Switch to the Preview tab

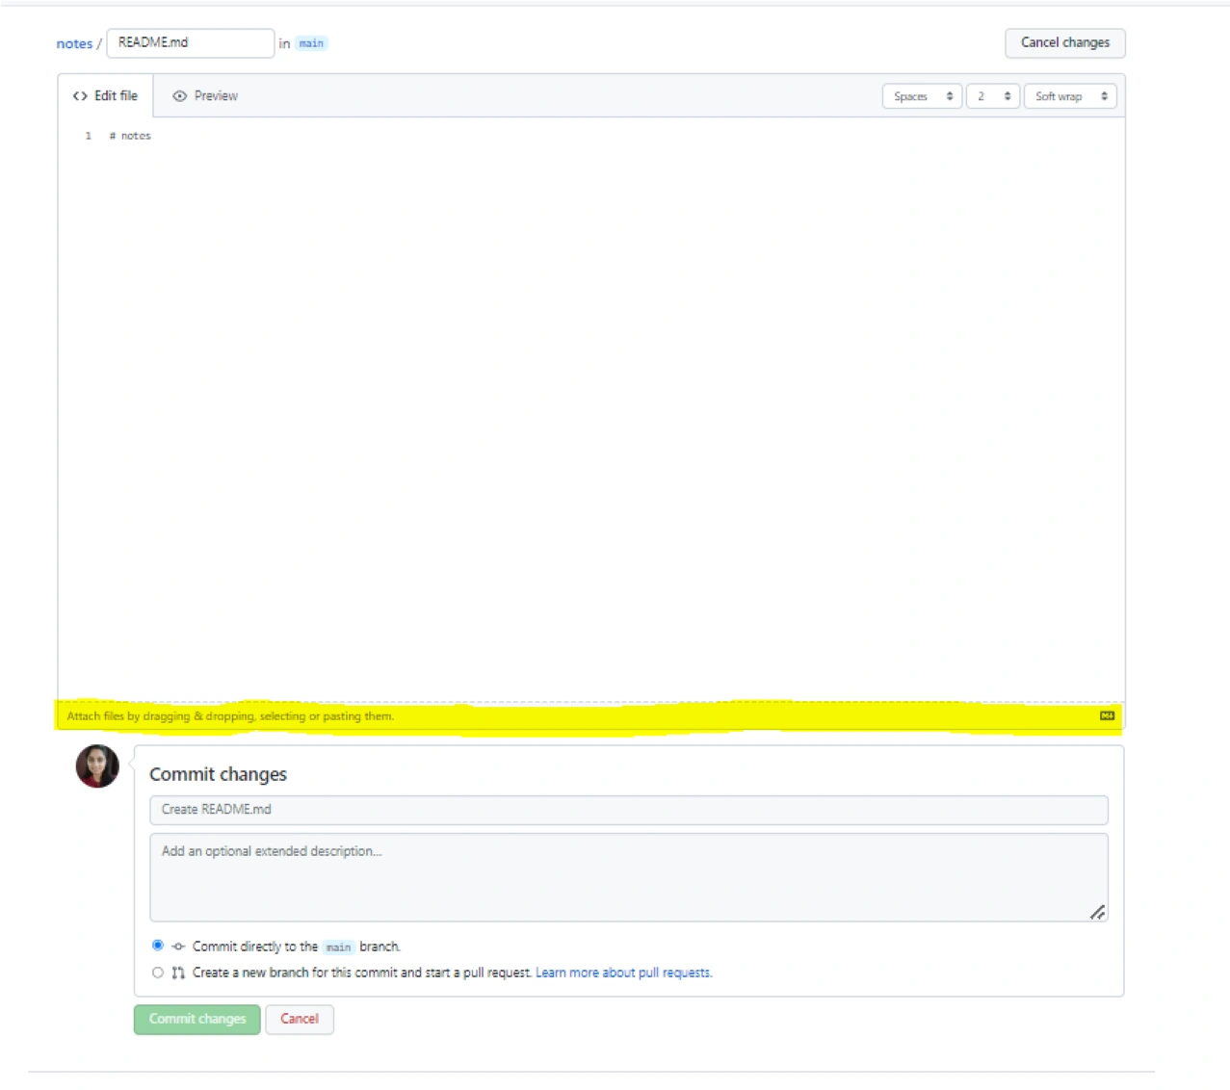click(x=205, y=96)
